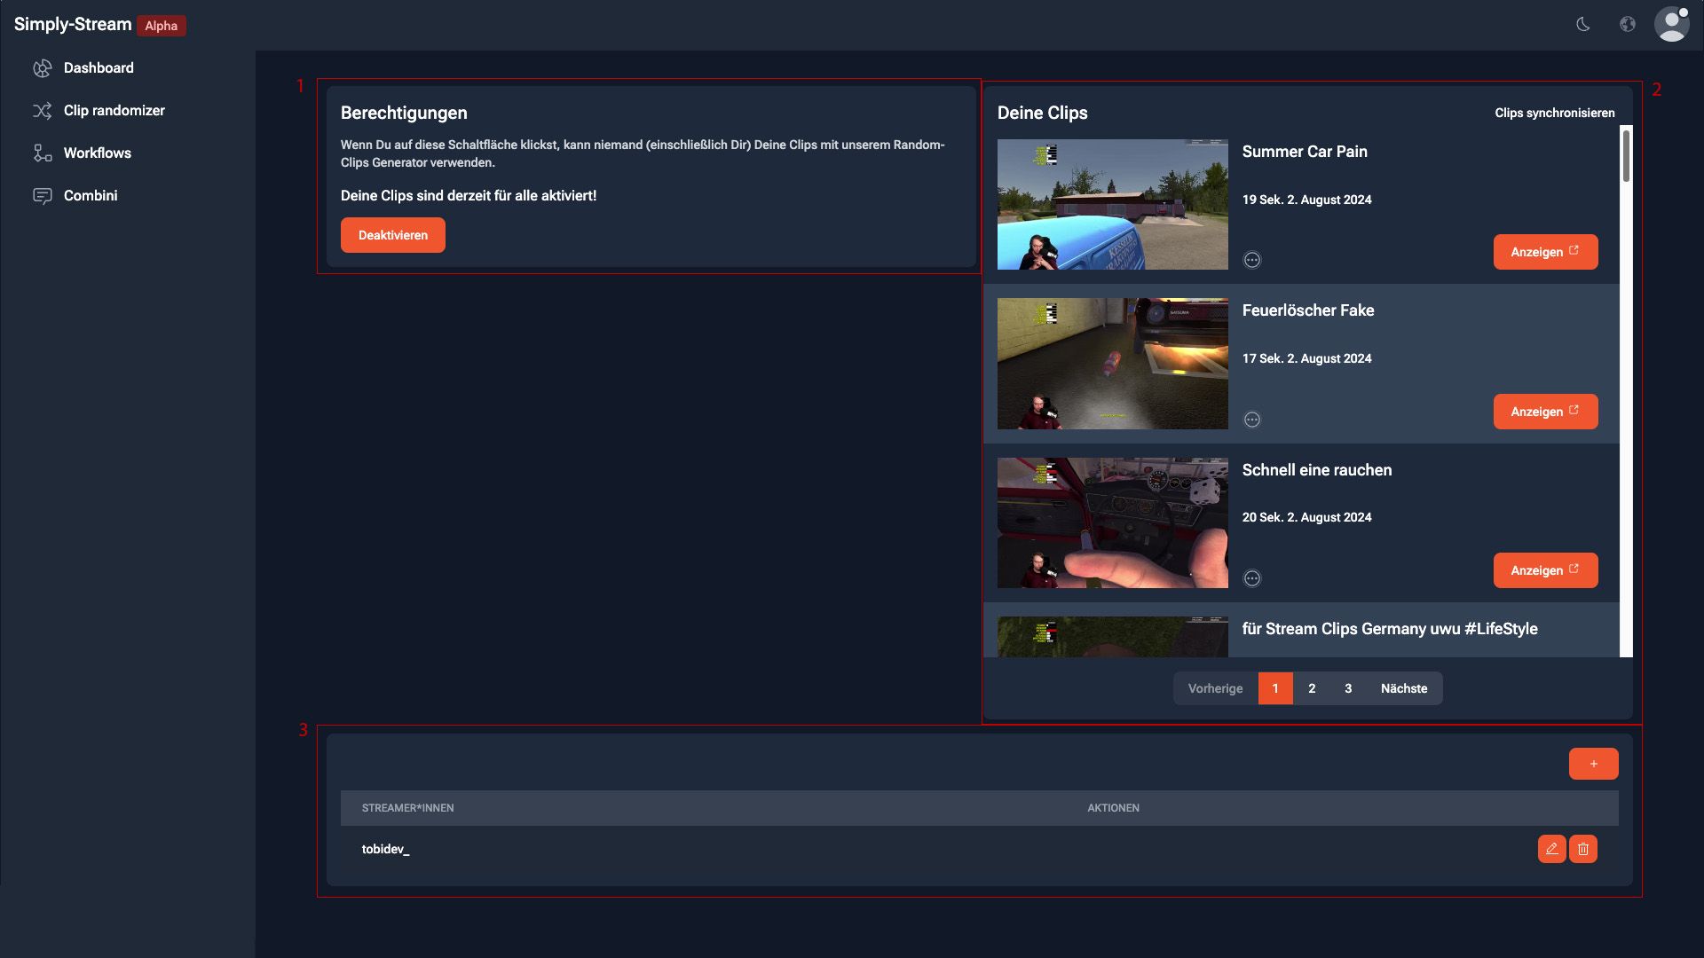
Task: Edit tobidev_ using the pencil icon
Action: coord(1551,849)
